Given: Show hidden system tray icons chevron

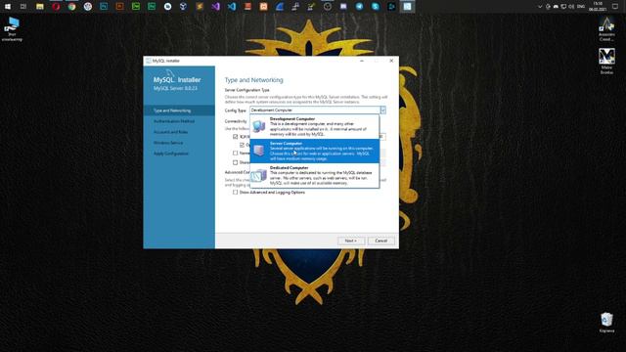Looking at the screenshot, I should 540,7.
